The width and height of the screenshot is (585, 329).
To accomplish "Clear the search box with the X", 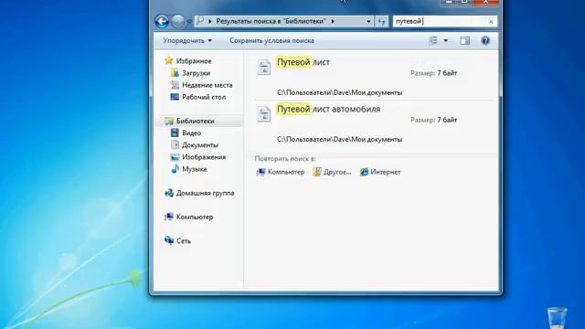I will (491, 22).
